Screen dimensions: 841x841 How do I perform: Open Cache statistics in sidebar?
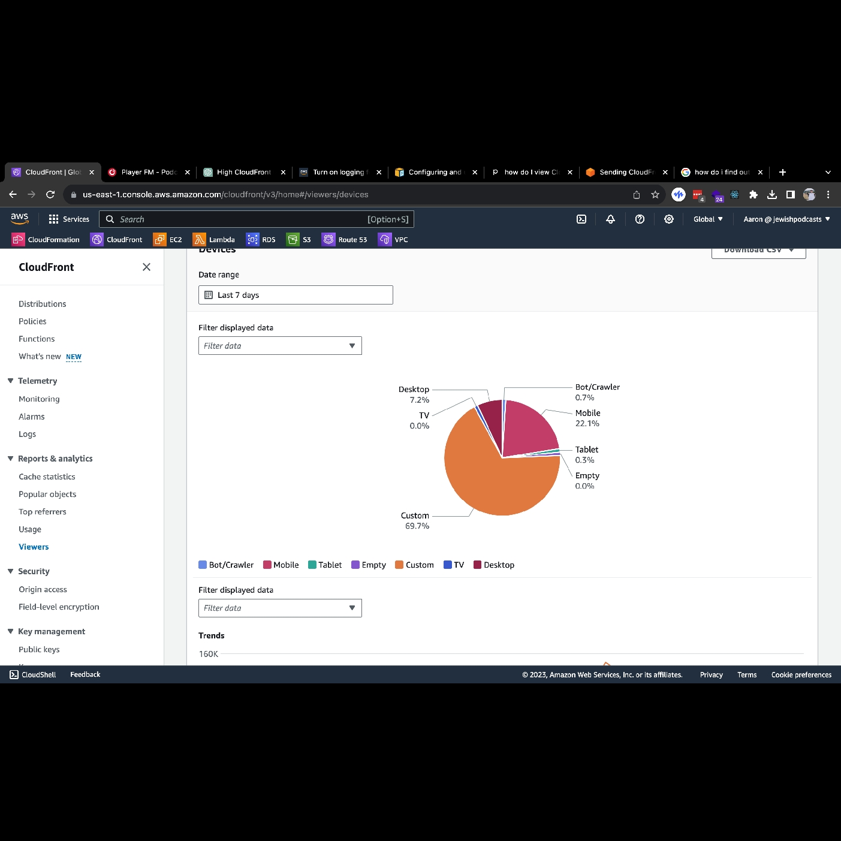(x=47, y=477)
